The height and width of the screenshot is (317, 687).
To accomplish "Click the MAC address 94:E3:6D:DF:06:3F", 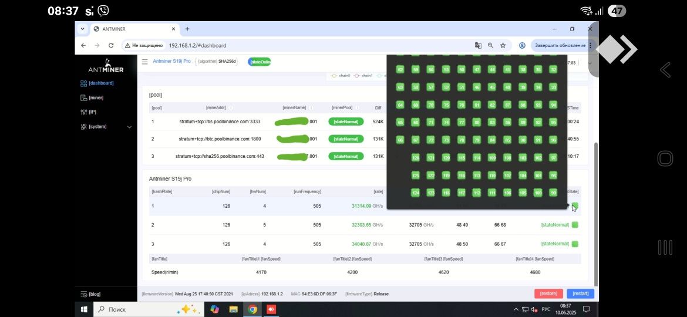I will (x=319, y=294).
